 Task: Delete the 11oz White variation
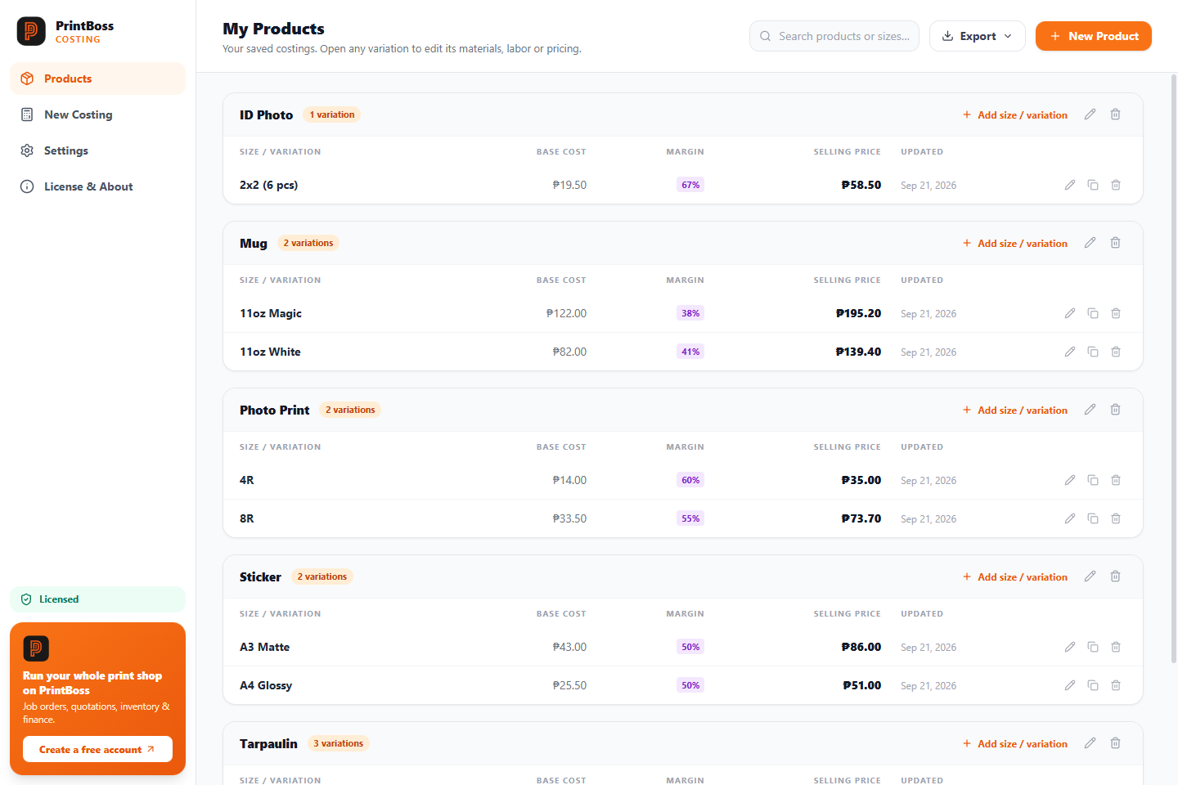pyautogui.click(x=1116, y=352)
